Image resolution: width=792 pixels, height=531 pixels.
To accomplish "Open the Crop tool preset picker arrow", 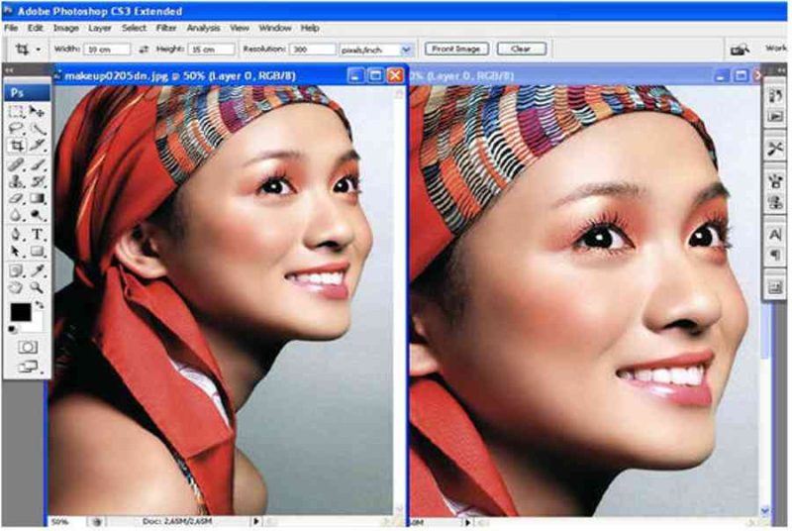I will pyautogui.click(x=38, y=50).
